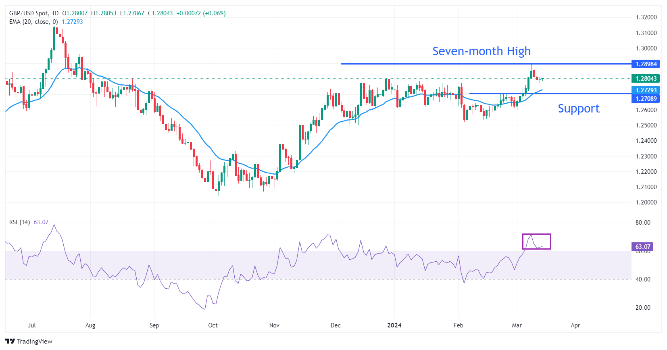Select the 1.27293 EMA price axis label
Screen dimensions: 667x350
(646, 90)
